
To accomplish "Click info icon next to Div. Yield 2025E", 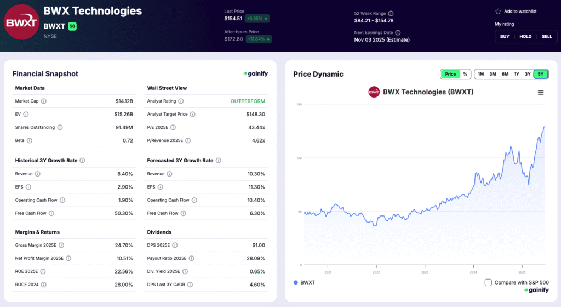I will click(185, 271).
